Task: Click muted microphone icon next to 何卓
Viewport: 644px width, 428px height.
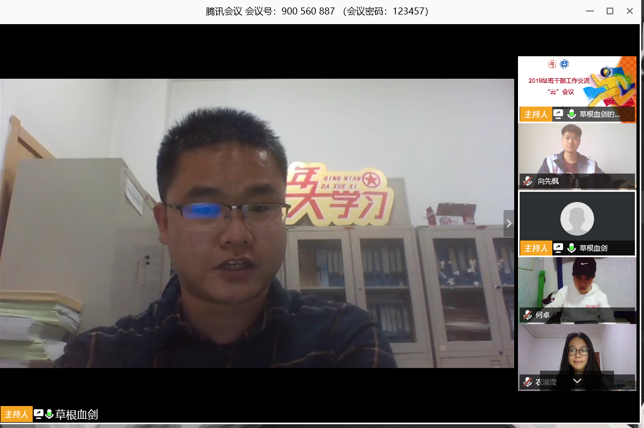Action: 528,315
